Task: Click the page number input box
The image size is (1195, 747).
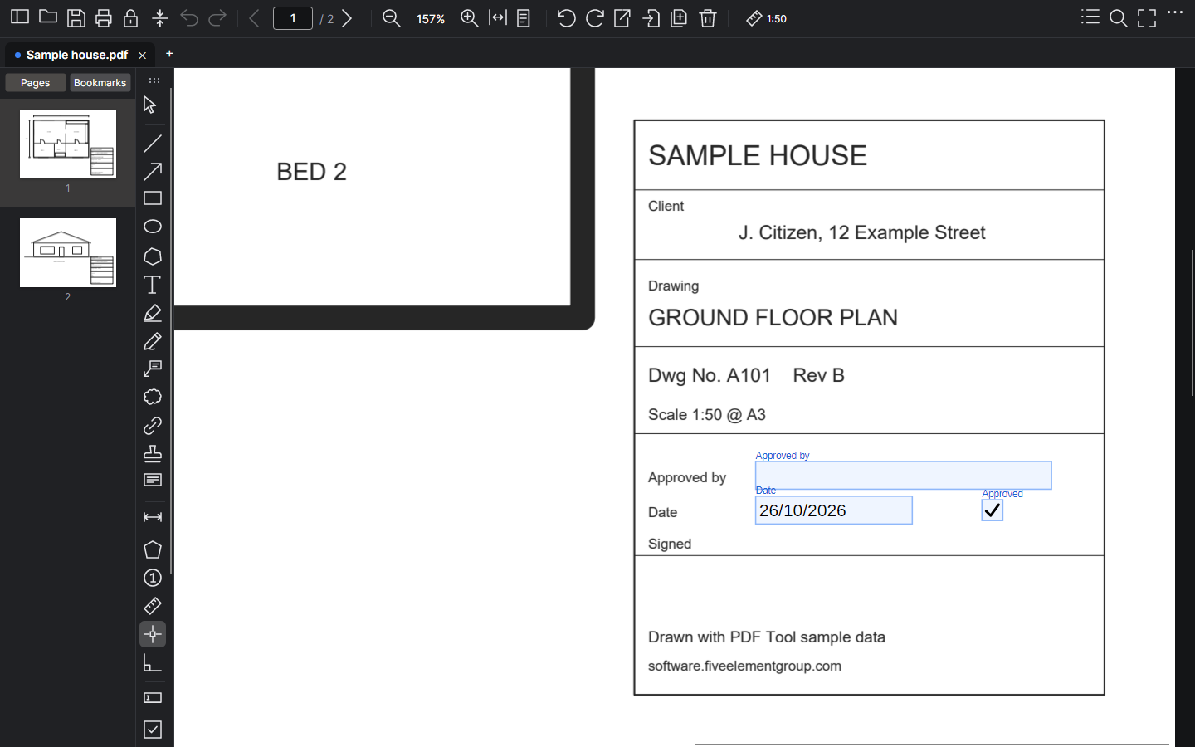Action: [x=293, y=18]
